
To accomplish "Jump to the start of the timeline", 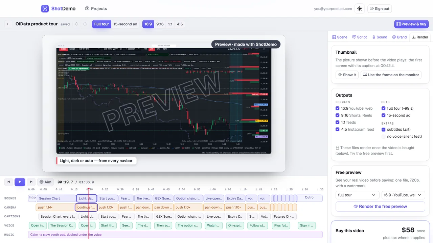I will tap(9, 182).
